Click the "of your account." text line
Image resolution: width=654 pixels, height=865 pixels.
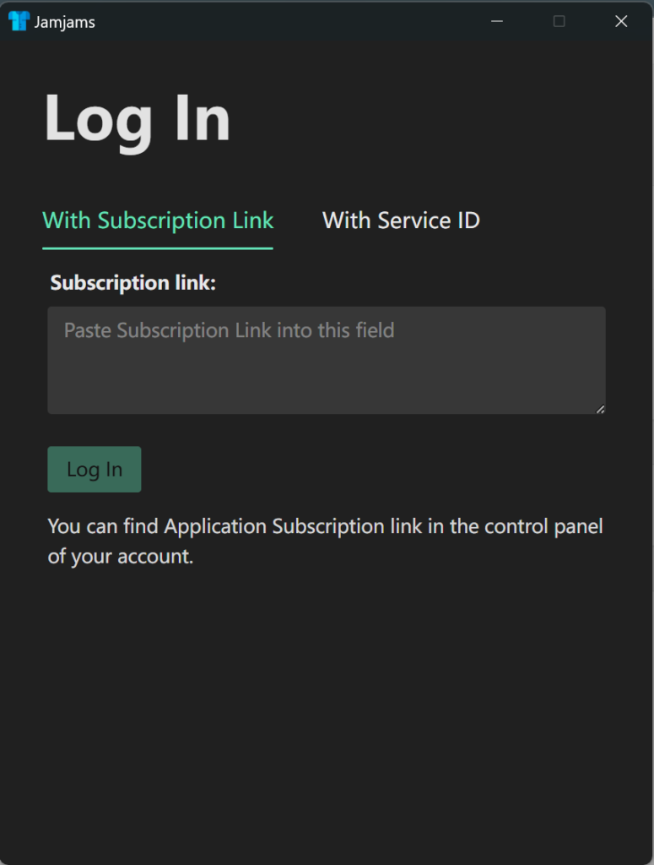pyautogui.click(x=121, y=558)
